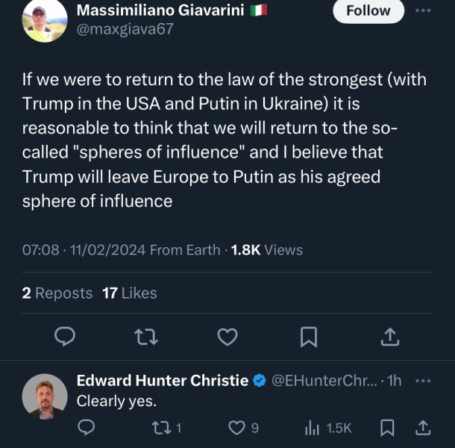
Task: Reply to Edward Hunter Christie's comment
Action: pos(87,427)
